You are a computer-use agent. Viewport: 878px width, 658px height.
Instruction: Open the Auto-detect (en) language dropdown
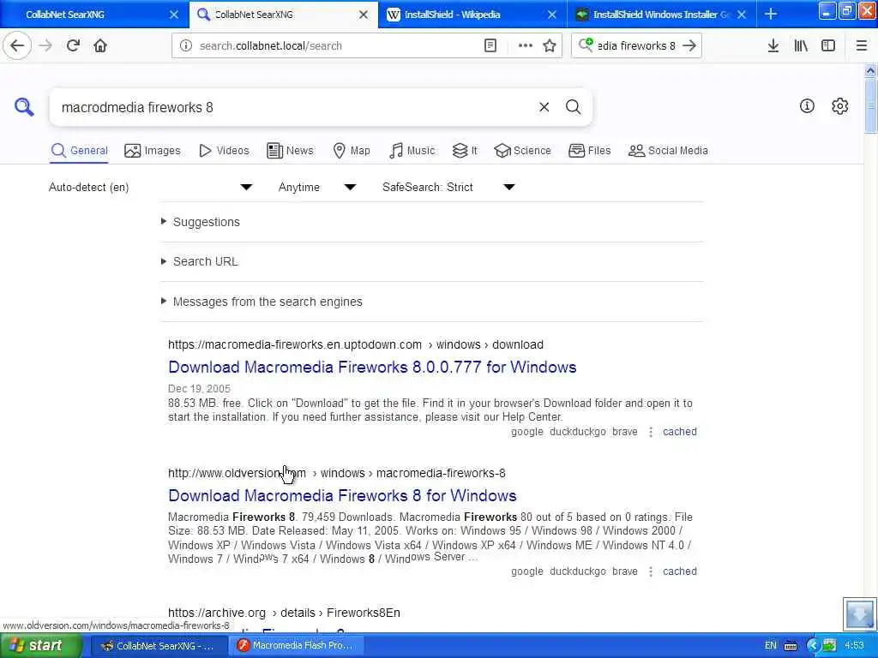tap(151, 187)
